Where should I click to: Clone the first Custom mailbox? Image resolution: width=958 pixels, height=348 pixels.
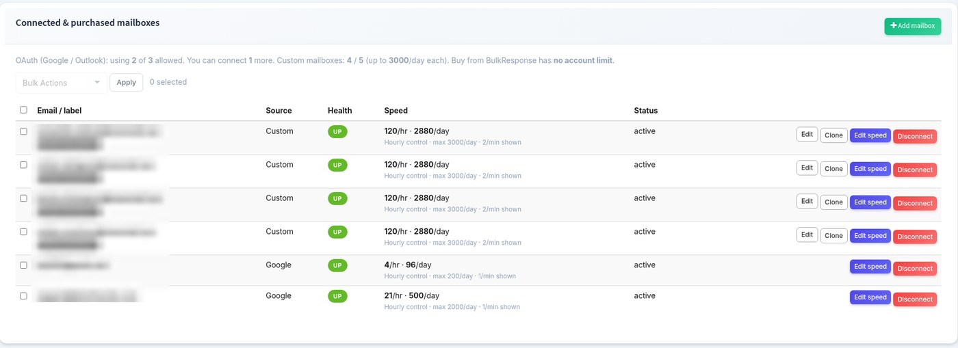(x=833, y=135)
